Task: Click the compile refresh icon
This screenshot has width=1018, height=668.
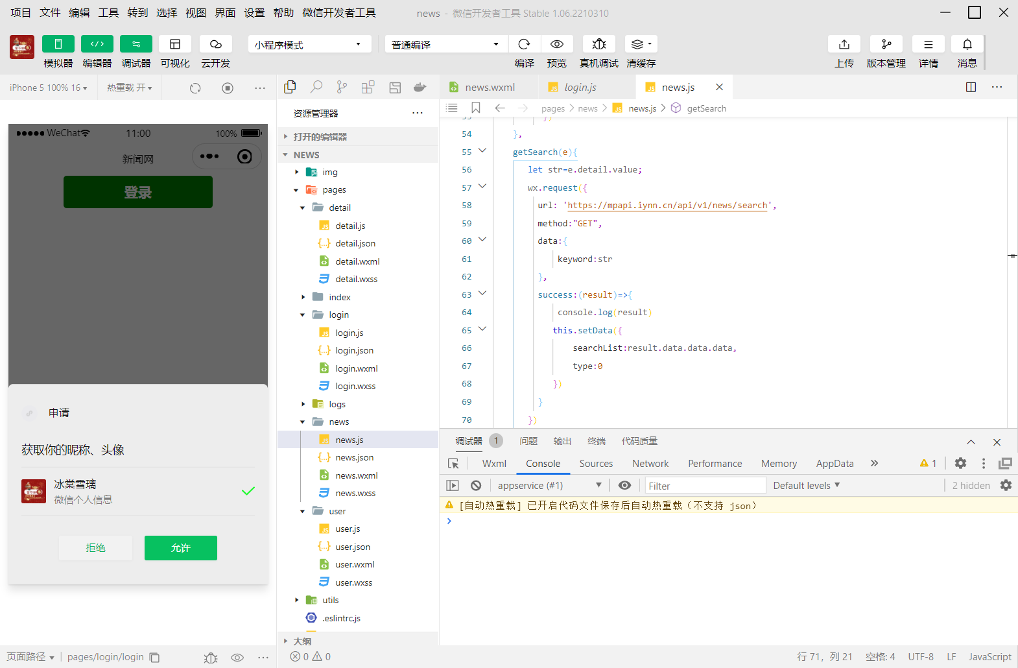Action: tap(525, 44)
